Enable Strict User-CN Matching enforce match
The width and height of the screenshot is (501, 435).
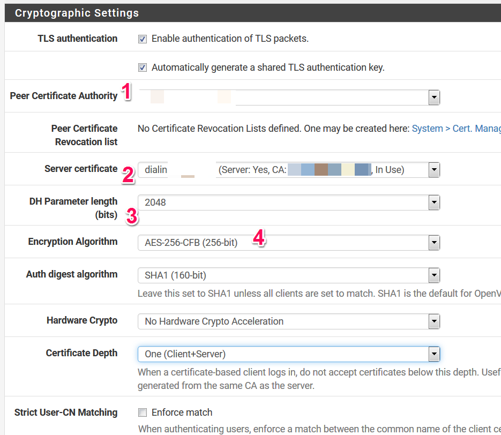[143, 412]
